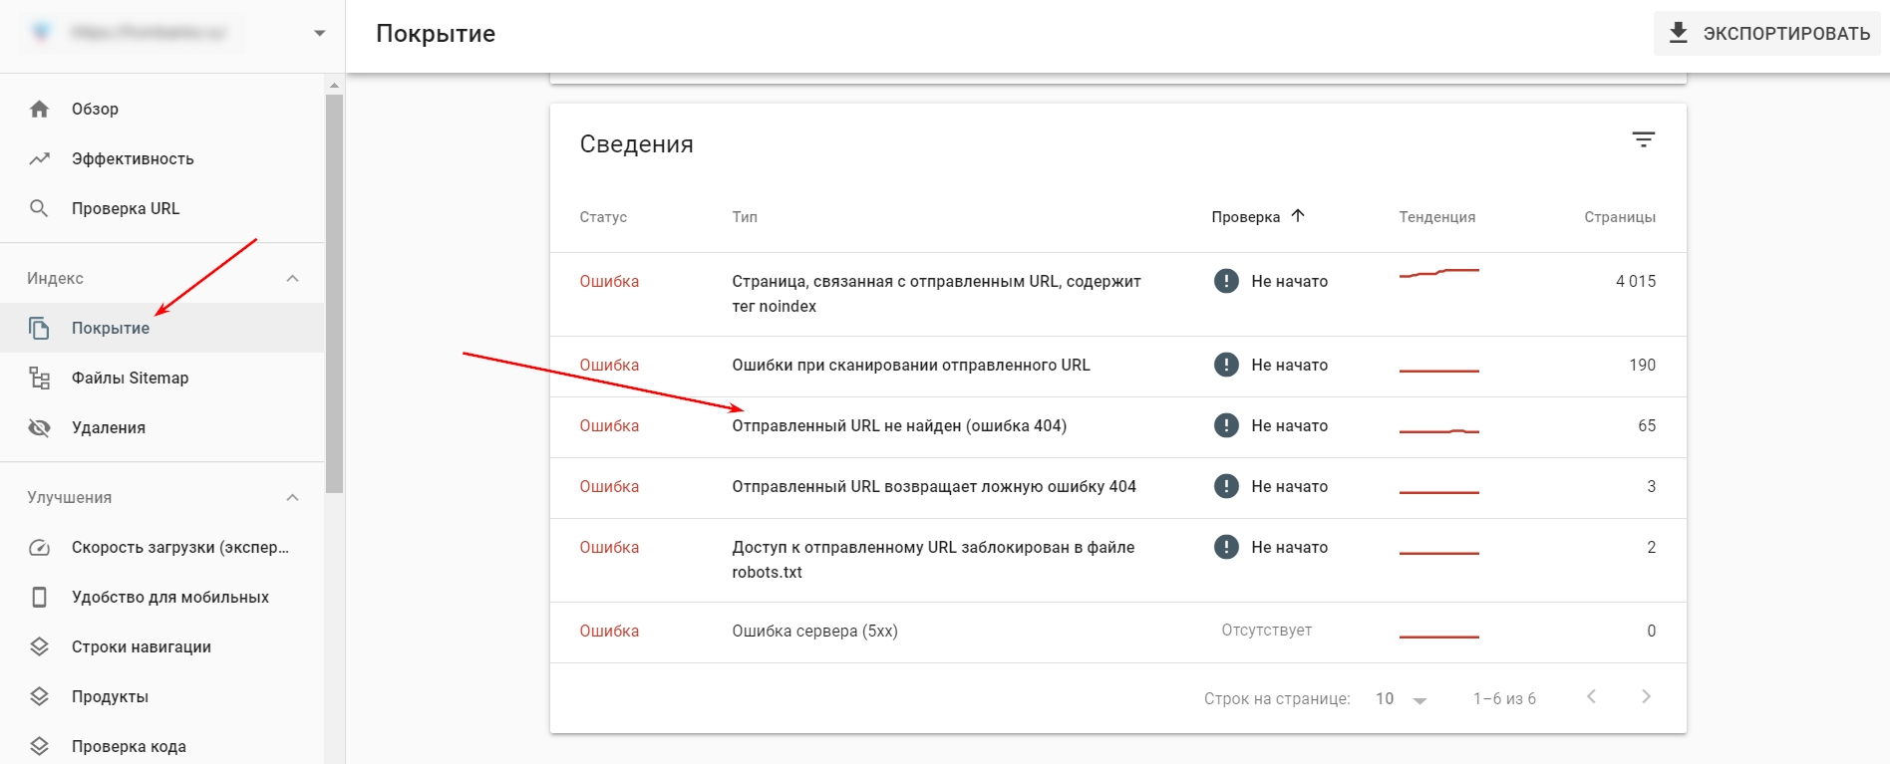
Task: Click alert icon in the 65 pages row
Action: pyautogui.click(x=1226, y=425)
